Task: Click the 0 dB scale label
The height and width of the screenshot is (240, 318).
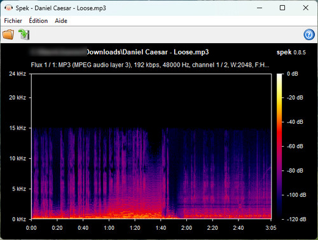Action: click(x=293, y=74)
